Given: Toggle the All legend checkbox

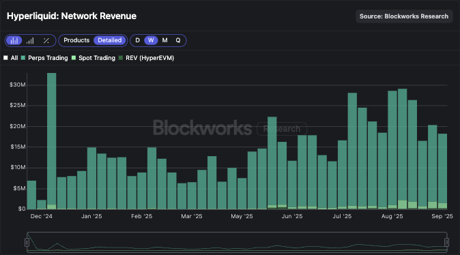Looking at the screenshot, I should (x=11, y=58).
